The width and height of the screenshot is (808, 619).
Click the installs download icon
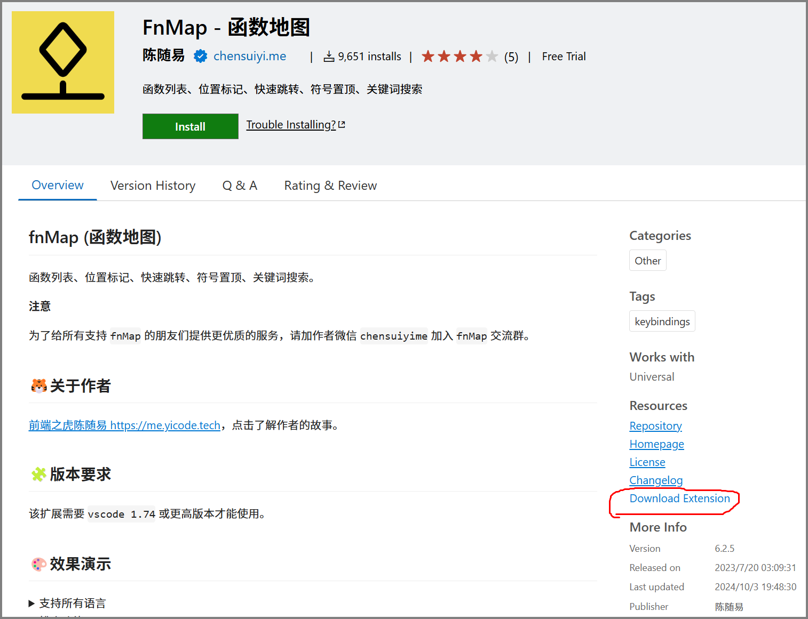(329, 57)
